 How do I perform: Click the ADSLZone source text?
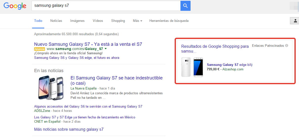pos(42,111)
